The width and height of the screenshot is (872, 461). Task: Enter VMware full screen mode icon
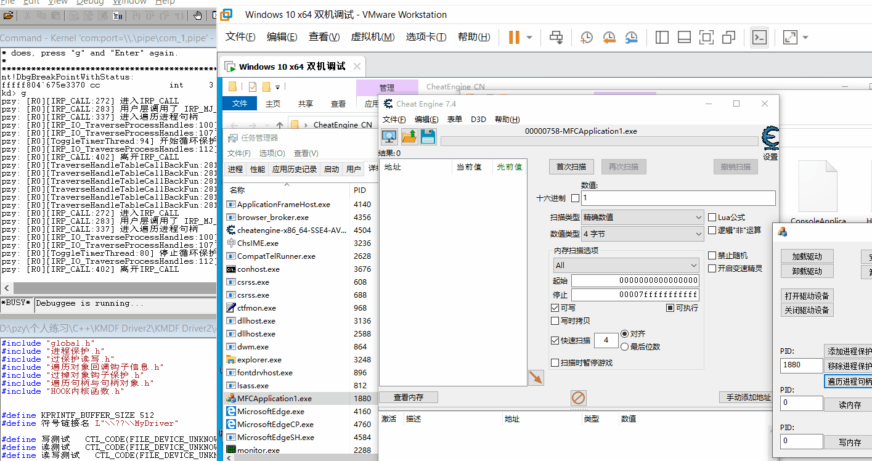tap(706, 38)
